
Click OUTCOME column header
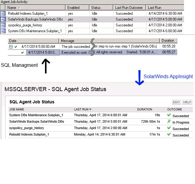pos(174,109)
